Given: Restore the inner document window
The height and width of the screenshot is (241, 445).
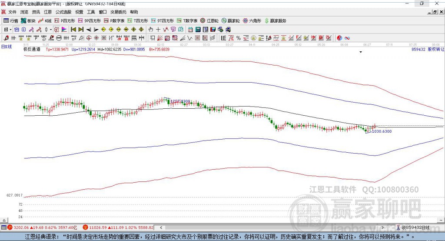Looking at the screenshot, I should (x=435, y=12).
